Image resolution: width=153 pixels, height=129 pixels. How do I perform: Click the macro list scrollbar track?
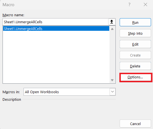112,55
